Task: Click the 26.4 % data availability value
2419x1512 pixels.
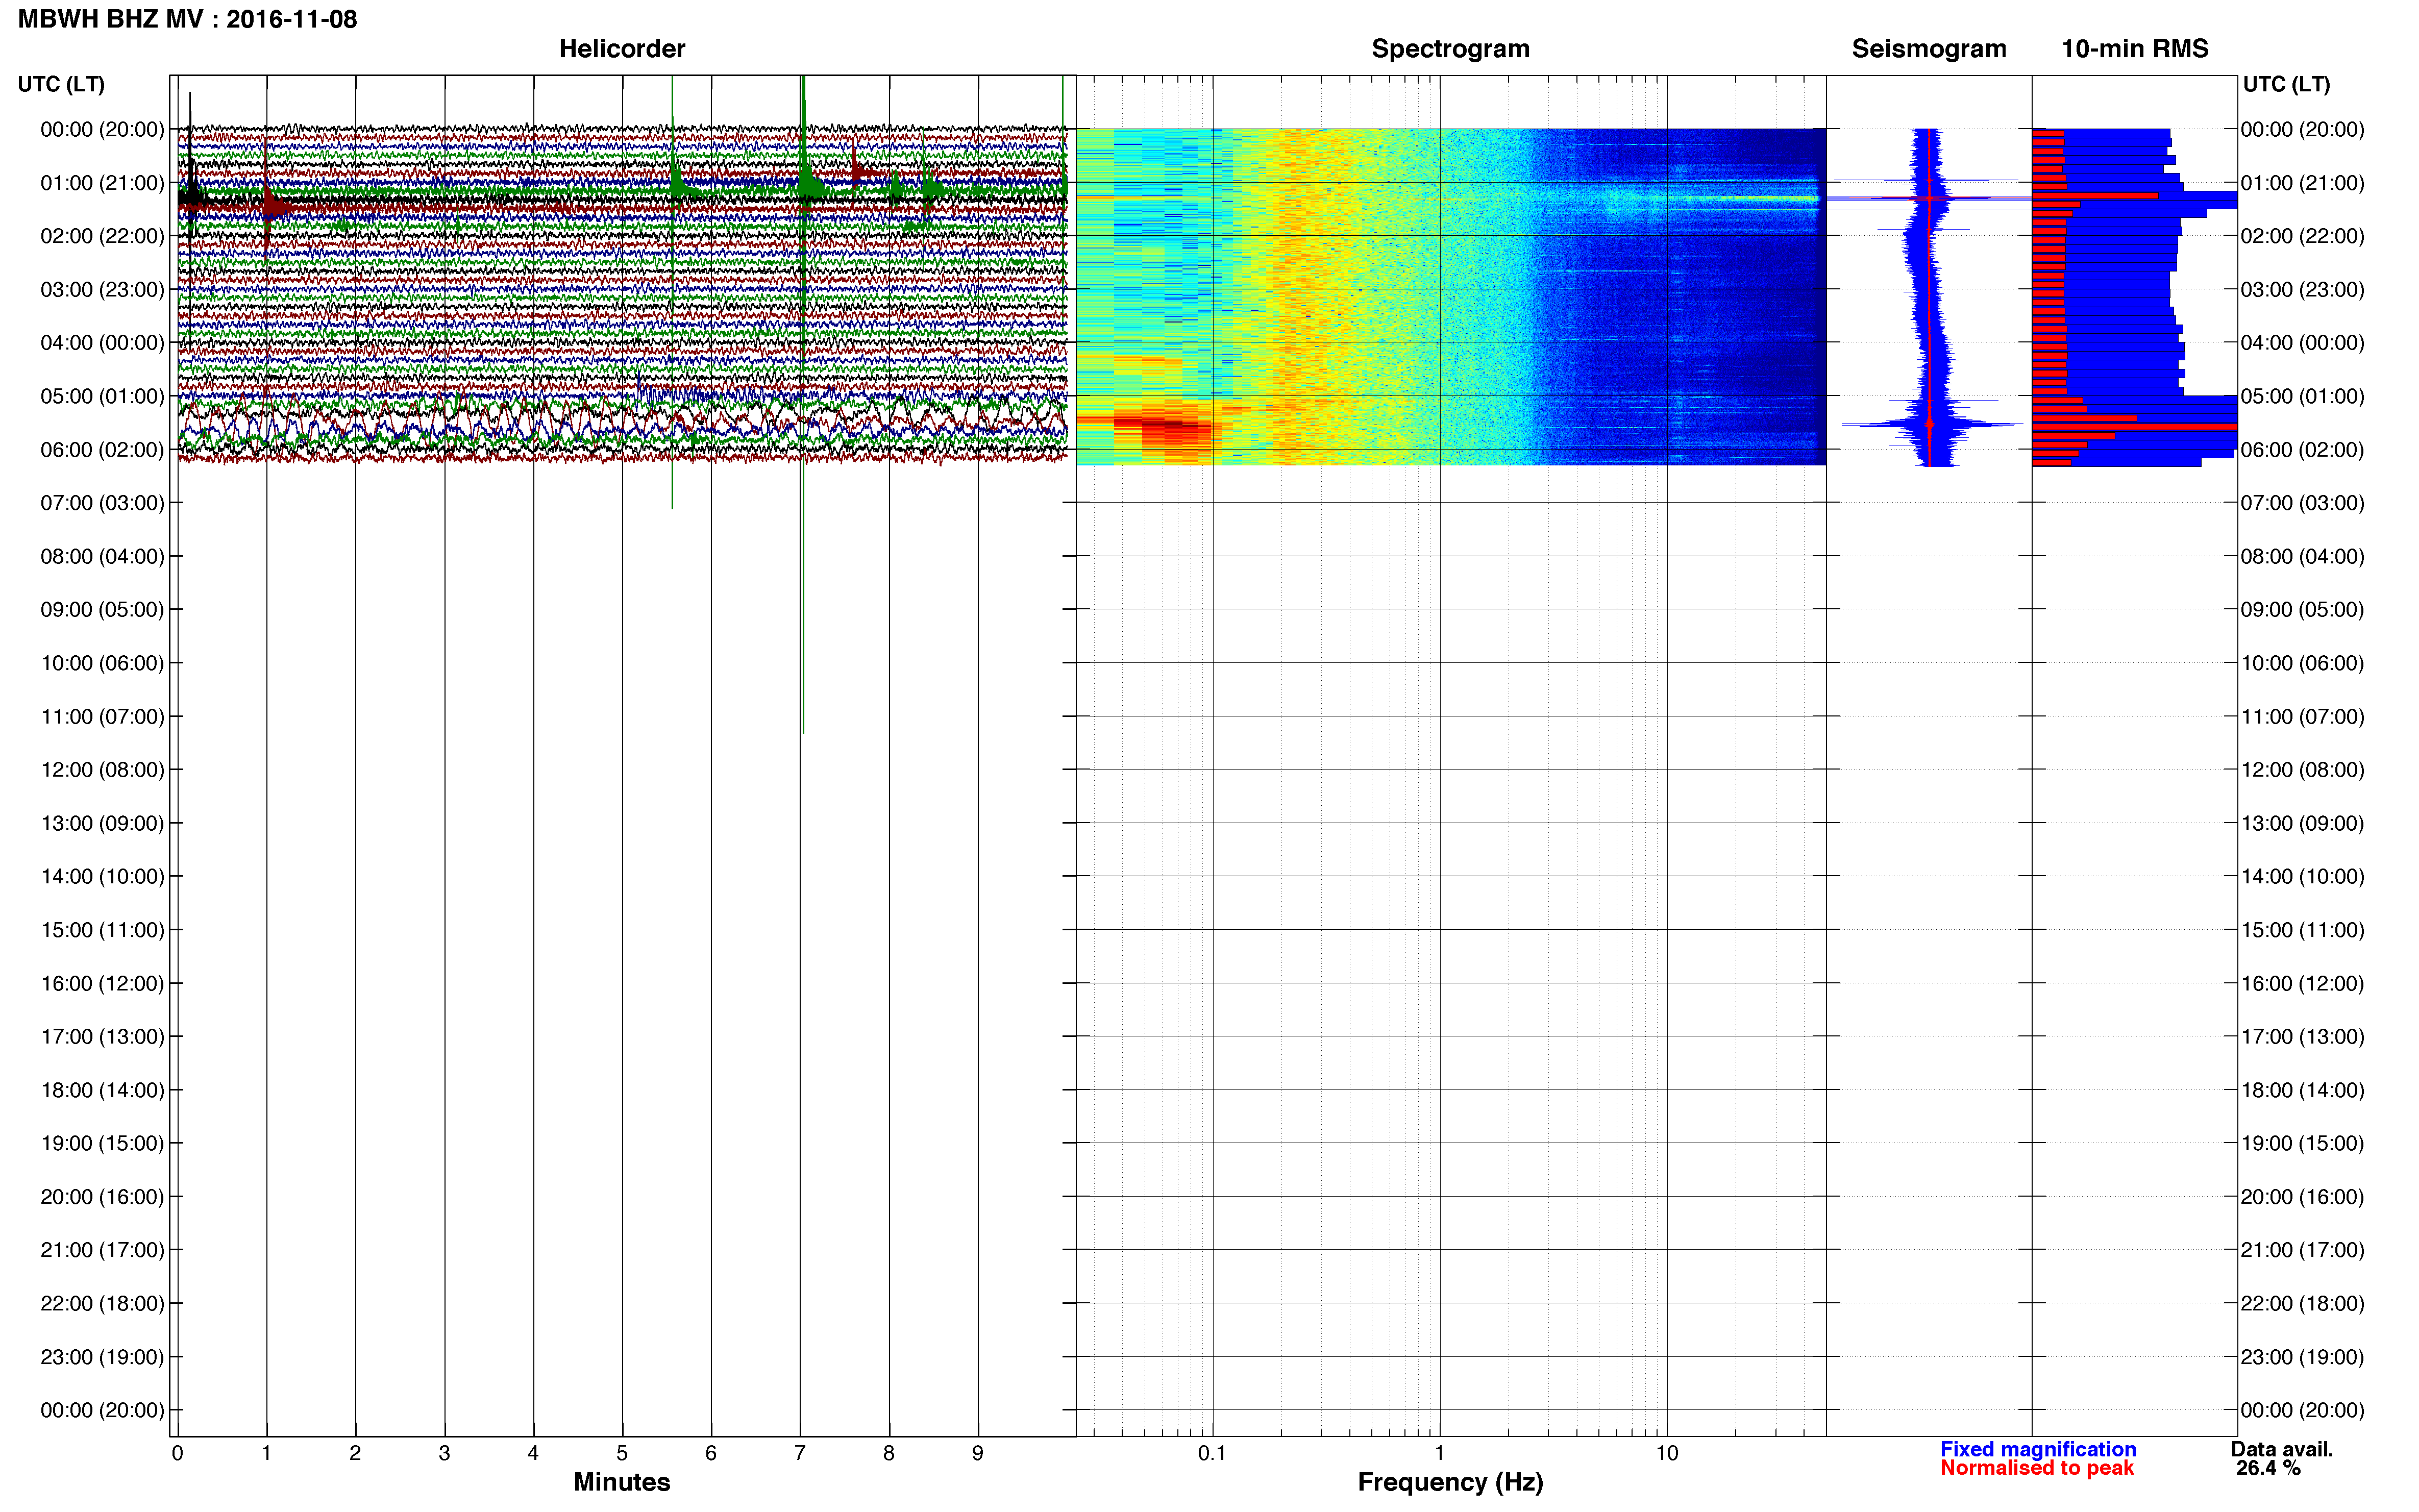Action: pos(2268,1467)
